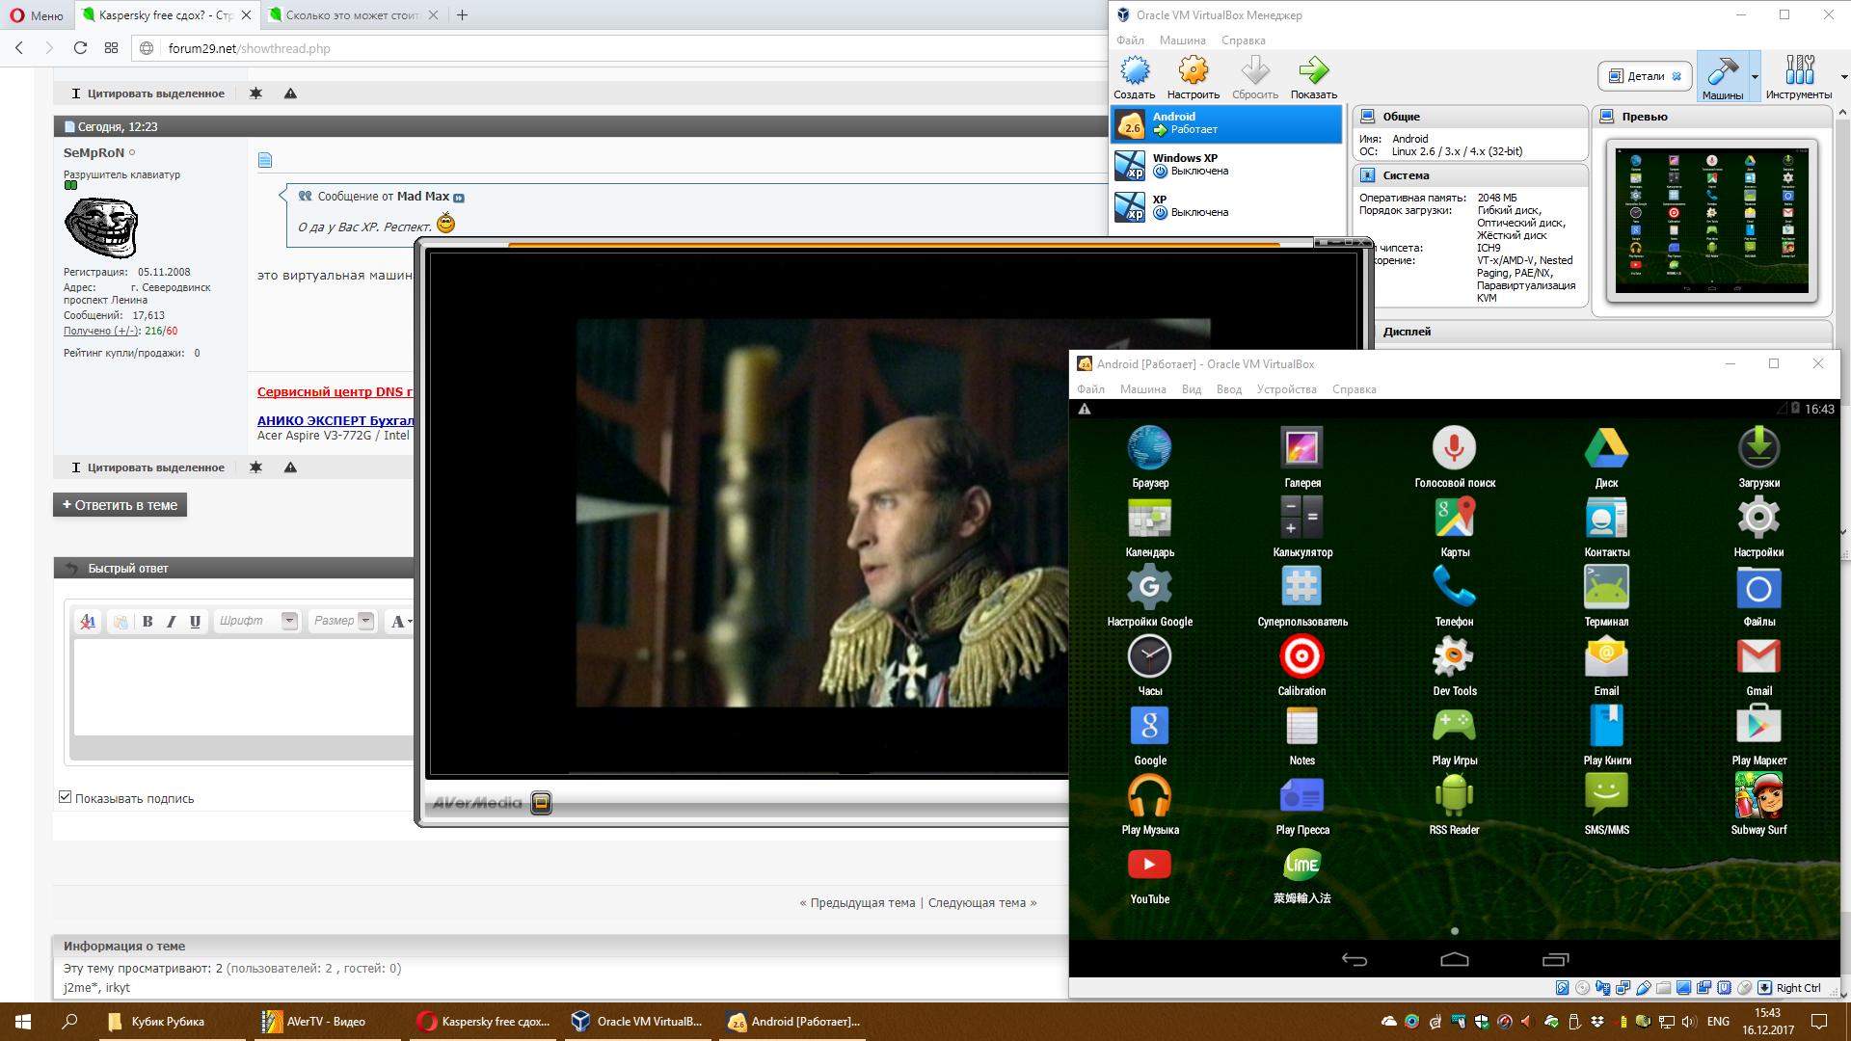The image size is (1851, 1041).
Task: Open Сервисный центр DNS link
Action: [335, 392]
